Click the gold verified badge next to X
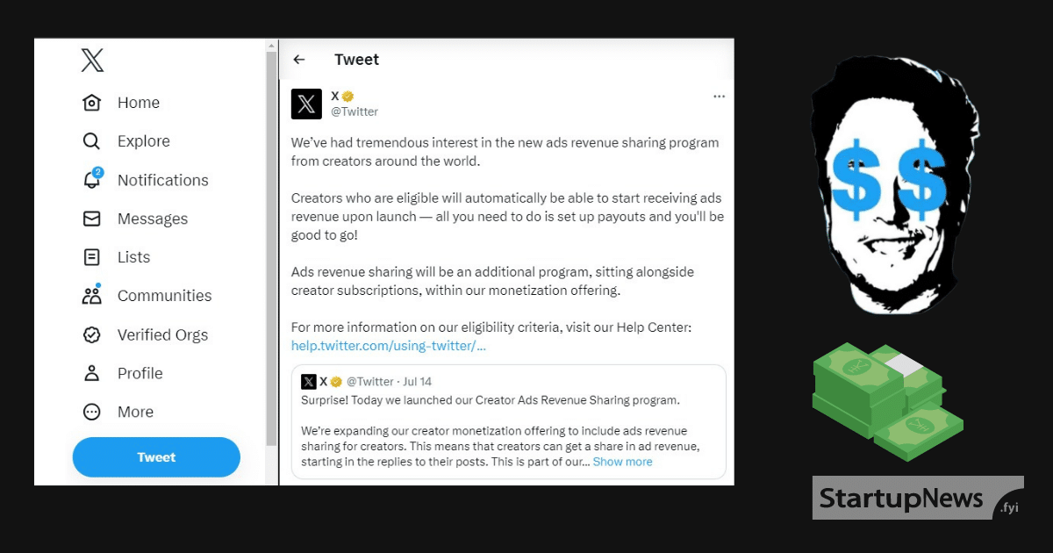 tap(346, 96)
